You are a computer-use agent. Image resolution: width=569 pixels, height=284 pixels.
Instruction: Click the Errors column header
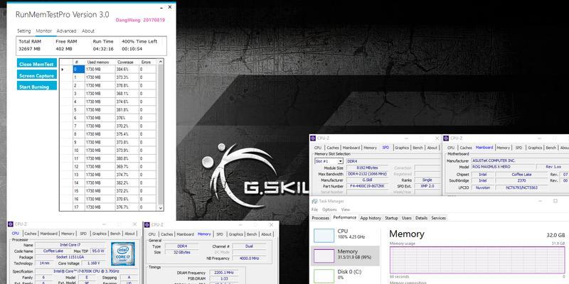[146, 62]
